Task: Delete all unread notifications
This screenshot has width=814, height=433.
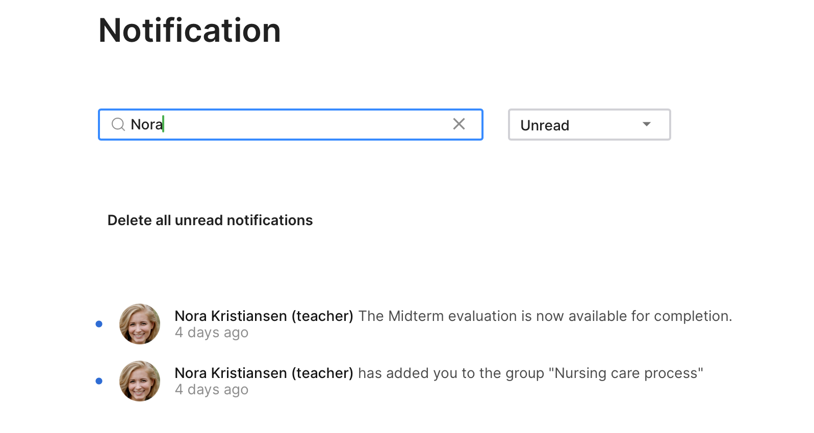Action: coord(210,220)
